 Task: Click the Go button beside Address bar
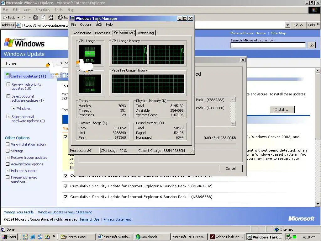(x=298, y=25)
